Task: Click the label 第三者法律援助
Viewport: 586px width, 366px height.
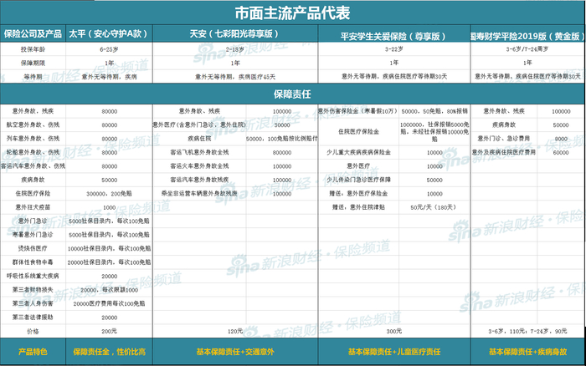Action: (33, 318)
